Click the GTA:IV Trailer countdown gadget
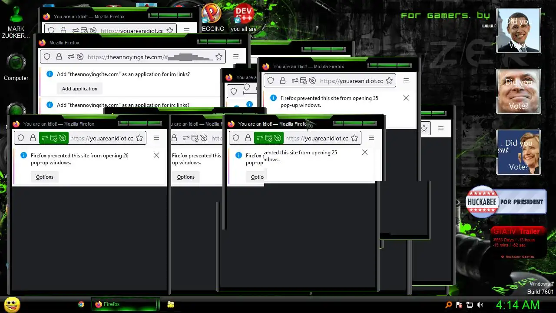 tap(518, 243)
